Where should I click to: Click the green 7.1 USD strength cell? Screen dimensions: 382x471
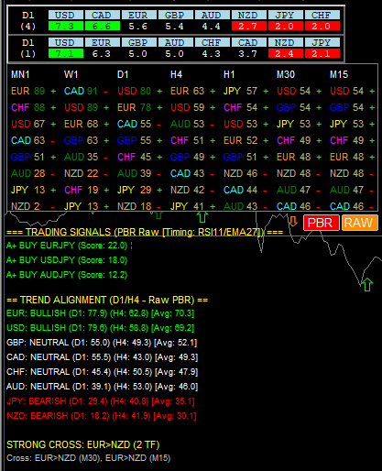(66, 54)
